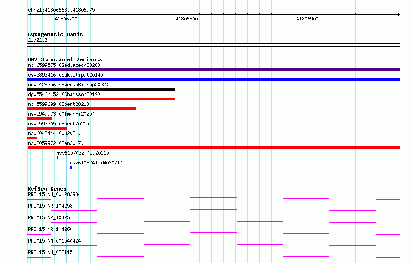Open PRDM15|NM_001040424 transcript label
Image resolution: width=413 pixels, height=263 pixels.
[54, 241]
